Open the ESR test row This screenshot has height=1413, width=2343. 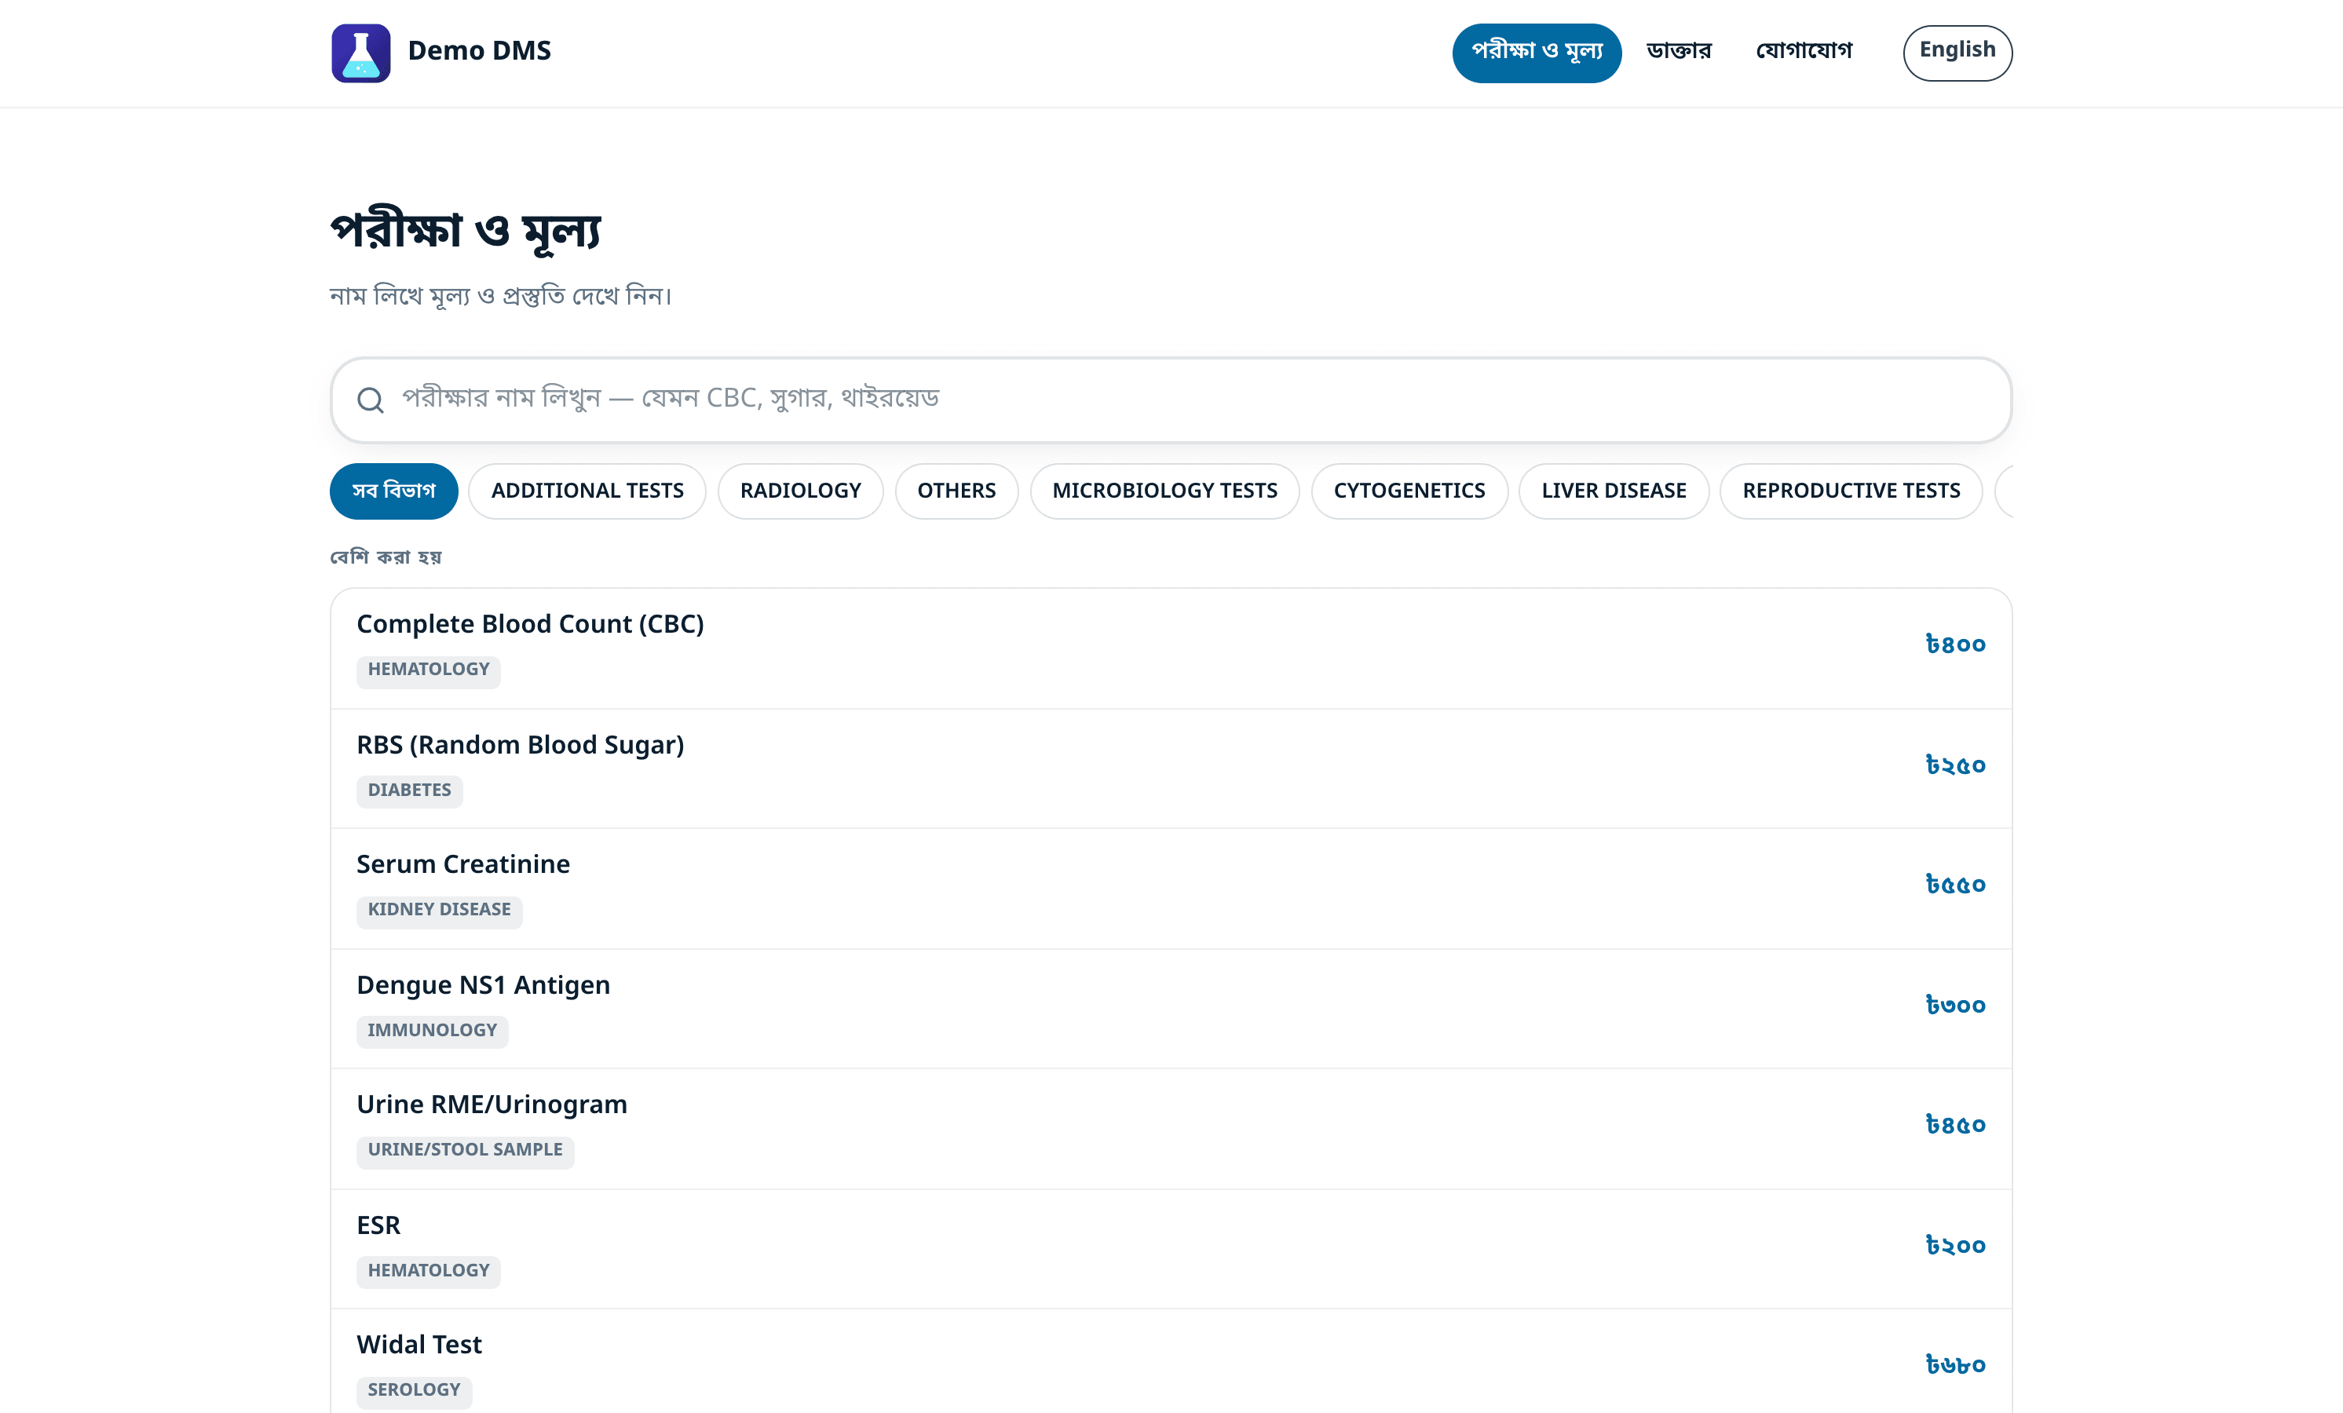coord(1171,1248)
